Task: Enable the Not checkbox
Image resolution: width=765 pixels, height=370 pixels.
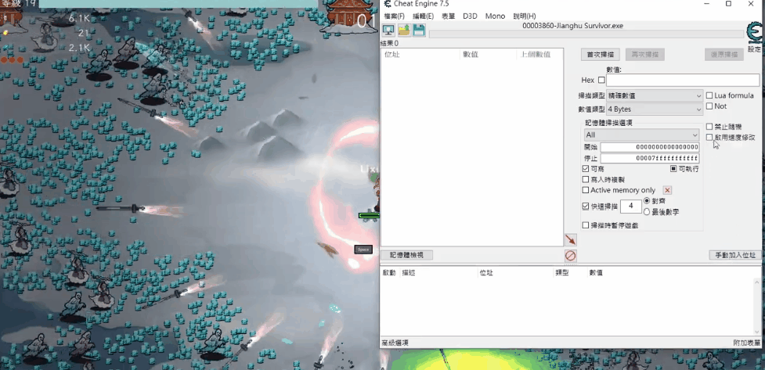Action: click(709, 106)
